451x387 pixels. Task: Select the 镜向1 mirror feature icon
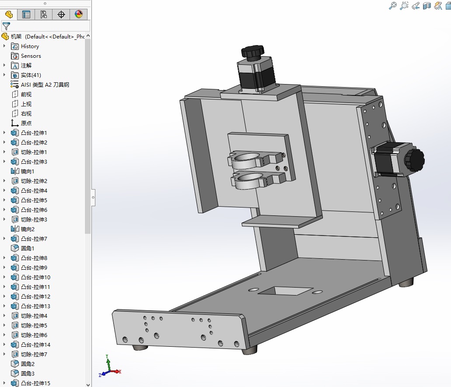coord(15,171)
